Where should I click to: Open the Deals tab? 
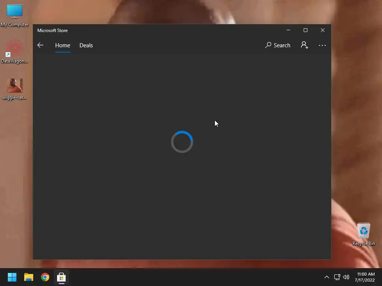tap(86, 45)
